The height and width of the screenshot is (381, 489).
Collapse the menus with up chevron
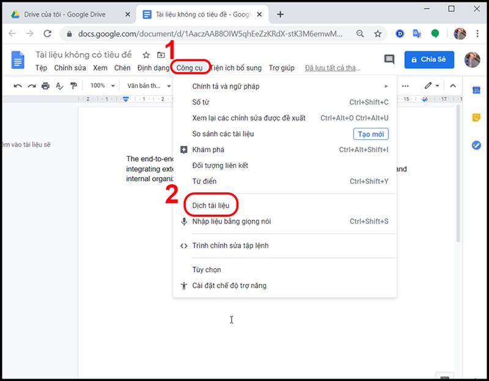click(x=453, y=86)
